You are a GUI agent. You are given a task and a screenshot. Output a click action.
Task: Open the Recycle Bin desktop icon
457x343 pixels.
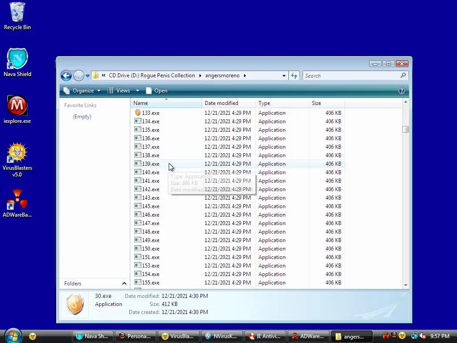(17, 16)
